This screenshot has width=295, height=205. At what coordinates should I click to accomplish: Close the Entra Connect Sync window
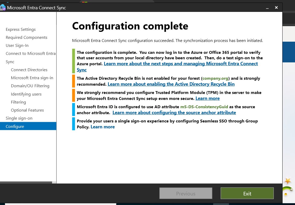click(x=276, y=8)
